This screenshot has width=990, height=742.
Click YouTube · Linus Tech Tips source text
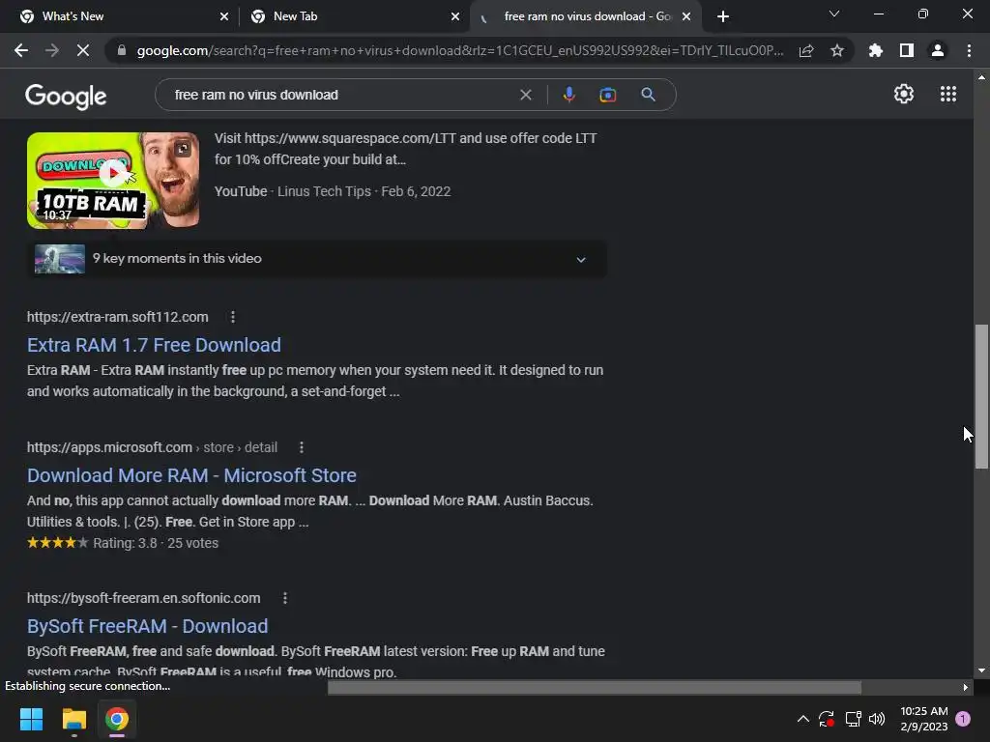(292, 192)
